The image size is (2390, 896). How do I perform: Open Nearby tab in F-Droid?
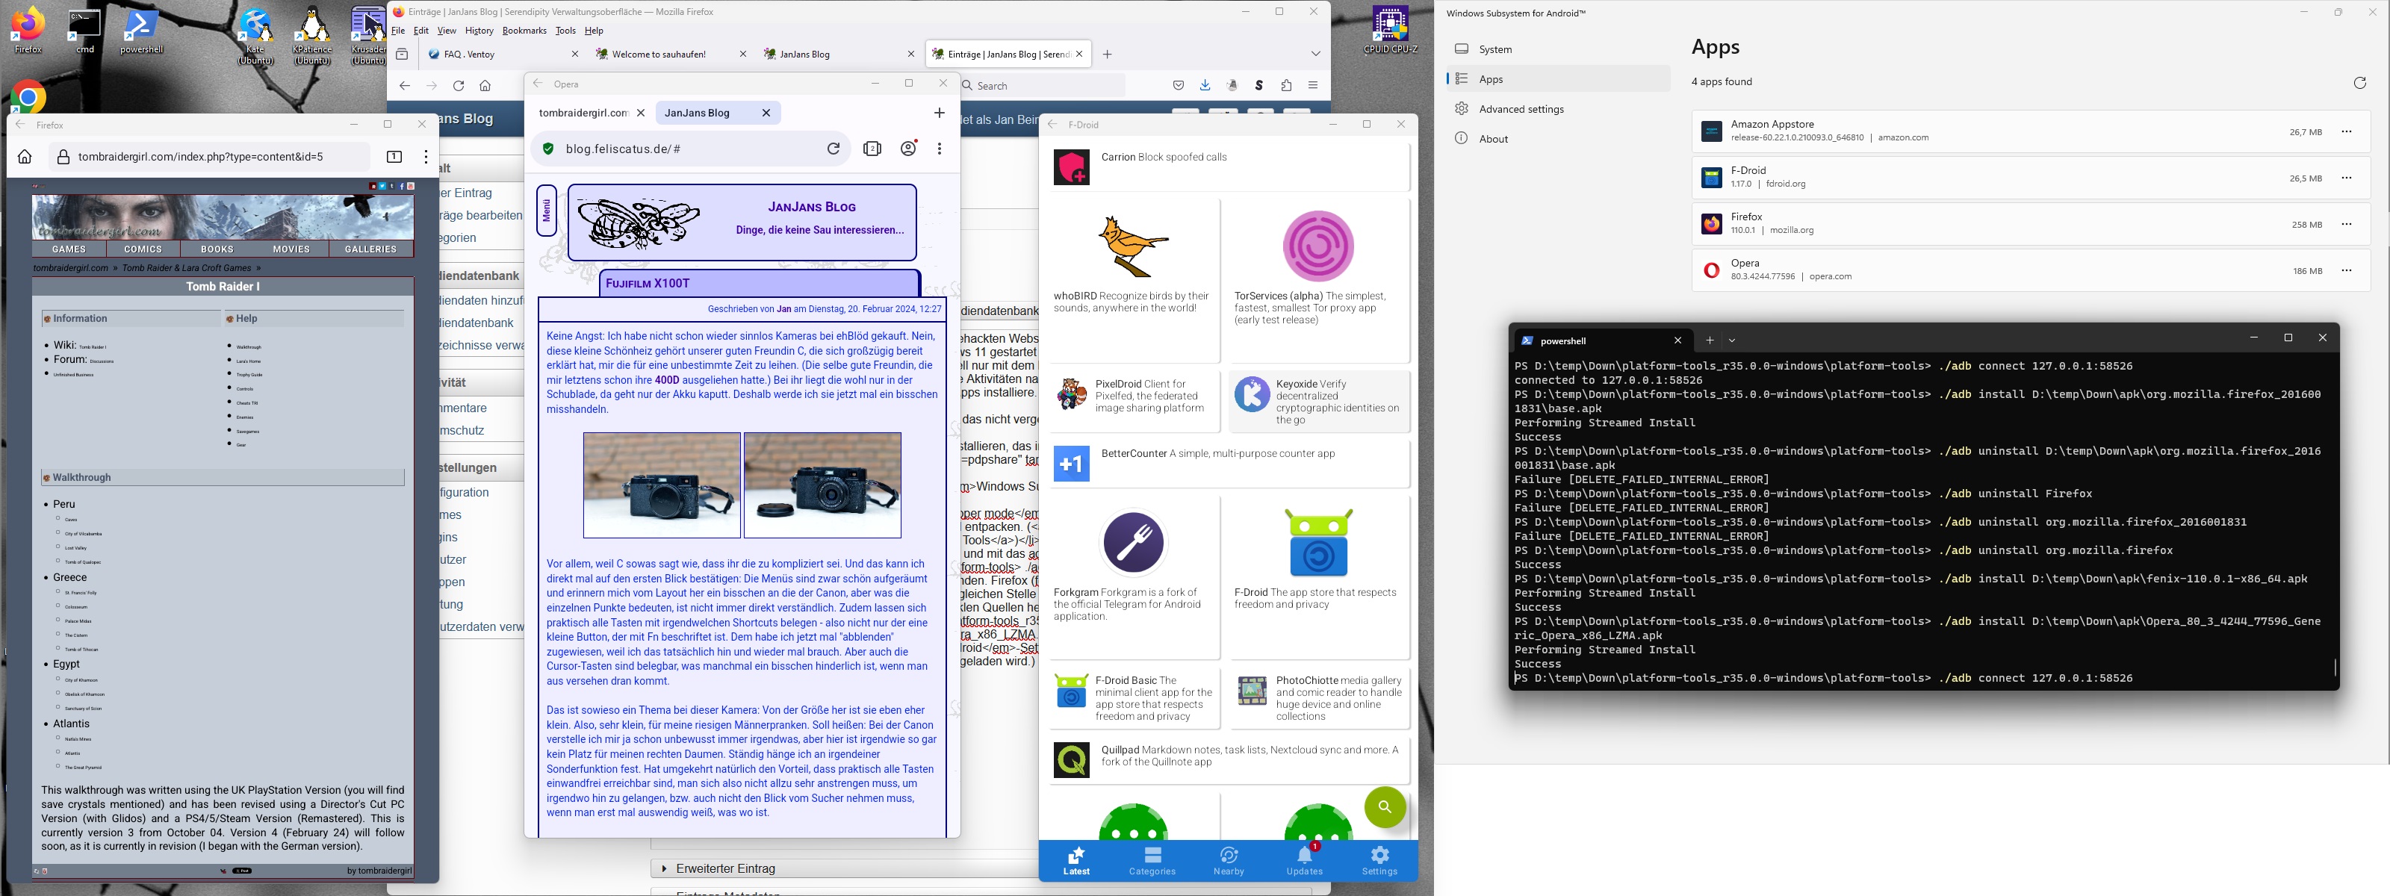(x=1229, y=861)
